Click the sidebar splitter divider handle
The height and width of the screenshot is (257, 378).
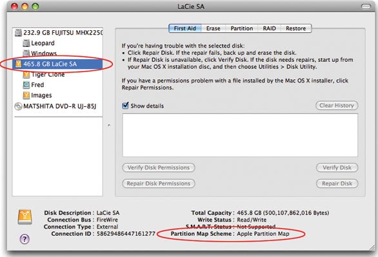coord(109,126)
